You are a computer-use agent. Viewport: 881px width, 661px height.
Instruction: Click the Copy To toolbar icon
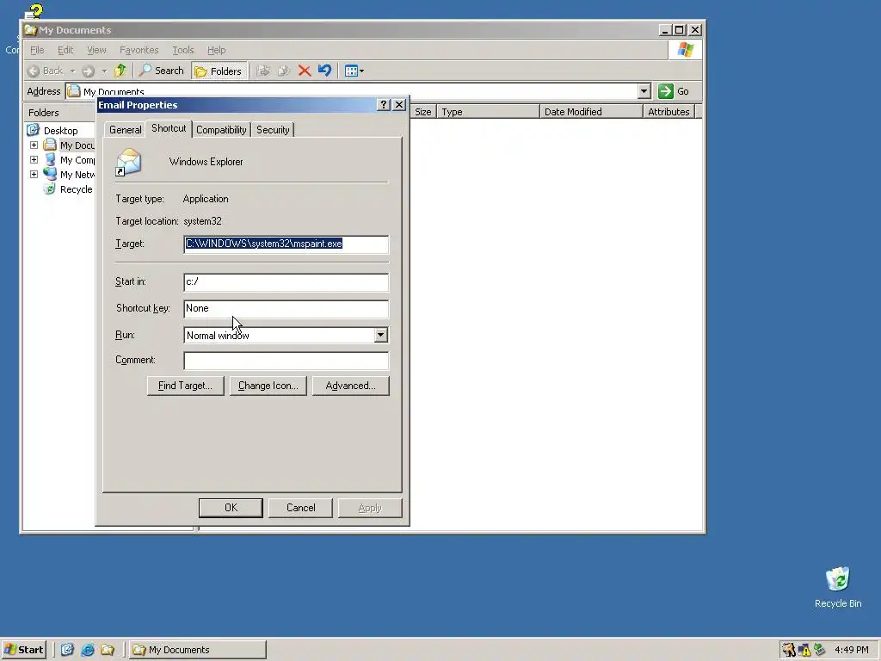[x=283, y=71]
